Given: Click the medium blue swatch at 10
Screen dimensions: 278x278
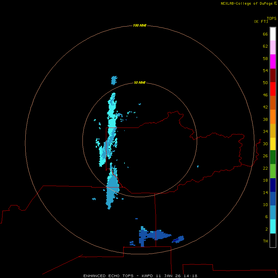Looking at the screenshot, I should point(273,199).
